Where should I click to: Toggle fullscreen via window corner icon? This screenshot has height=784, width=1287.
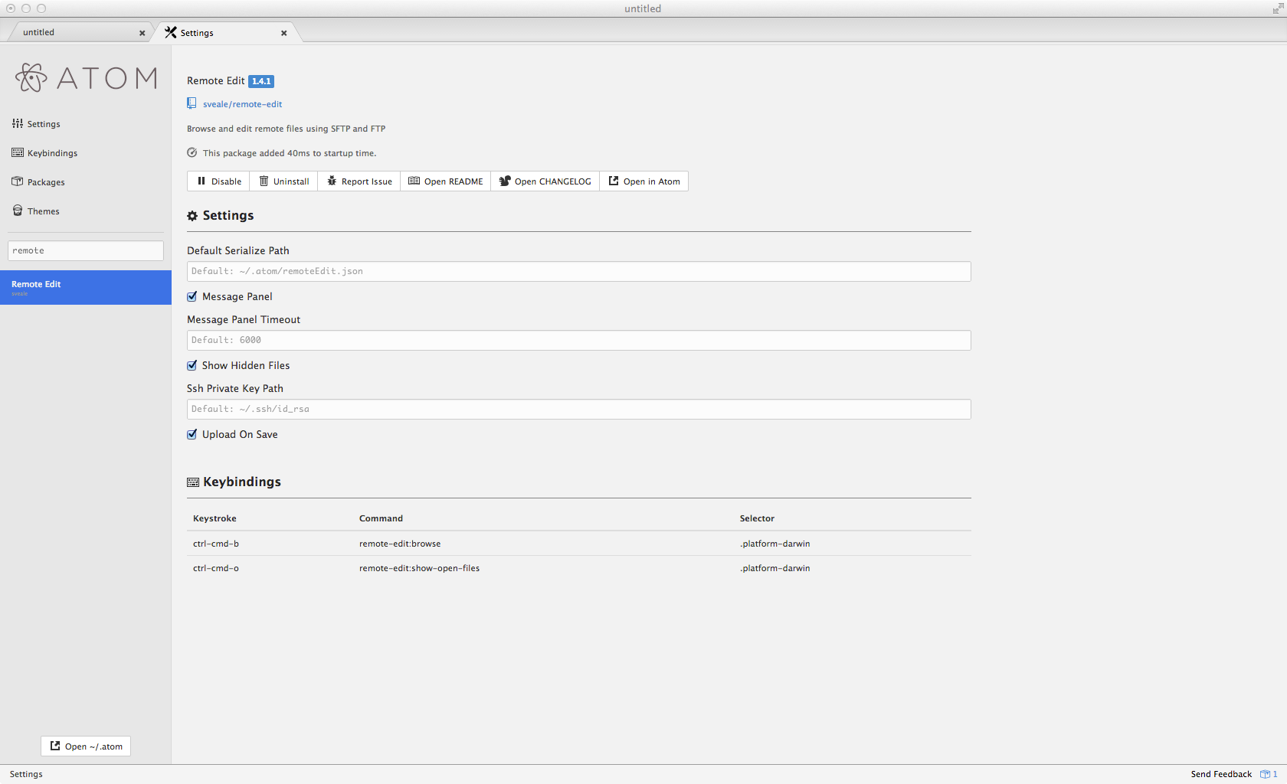tap(1278, 8)
